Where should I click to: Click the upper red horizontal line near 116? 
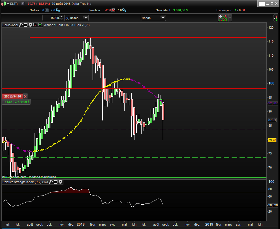tap(148, 38)
